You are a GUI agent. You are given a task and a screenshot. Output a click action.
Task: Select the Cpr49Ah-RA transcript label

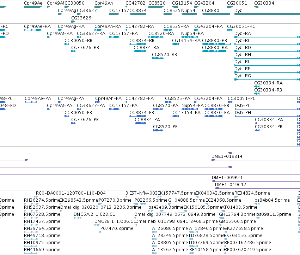tap(108, 26)
